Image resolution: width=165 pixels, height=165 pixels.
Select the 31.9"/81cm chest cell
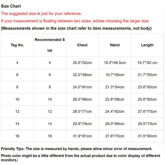coord(82,136)
